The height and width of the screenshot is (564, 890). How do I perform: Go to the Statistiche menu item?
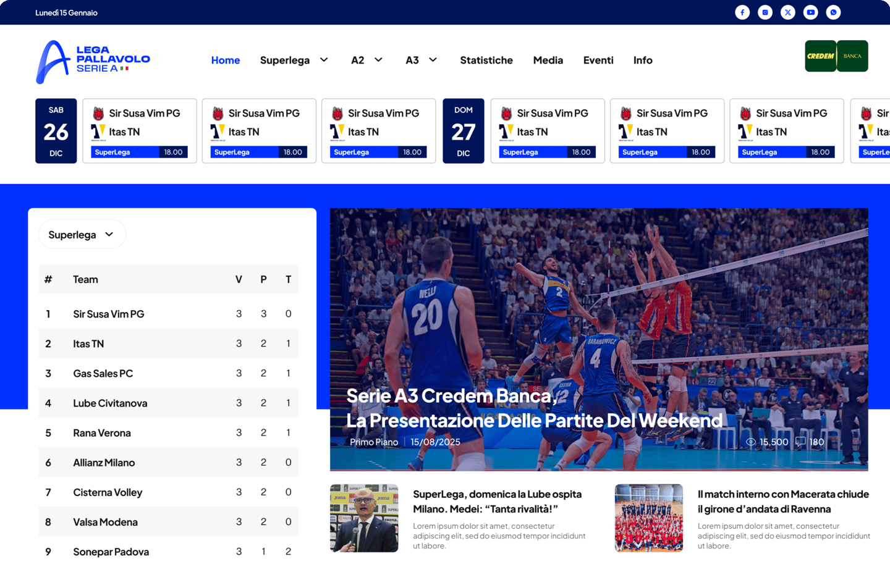(x=486, y=60)
